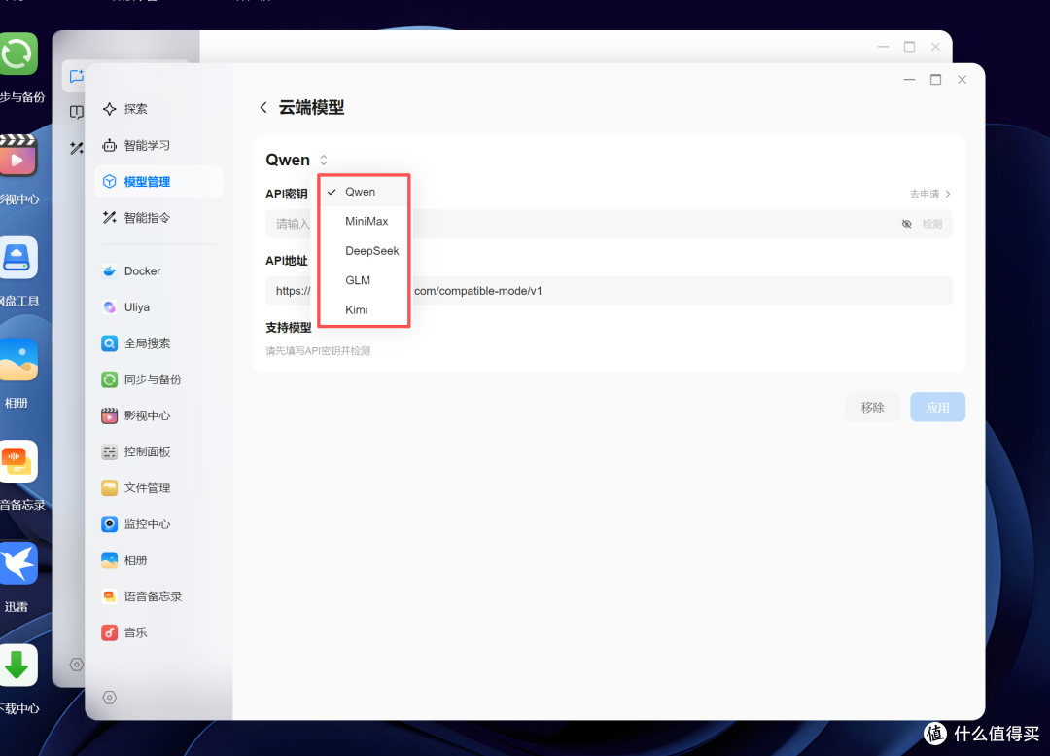Focus the API地址 URL field

point(608,291)
